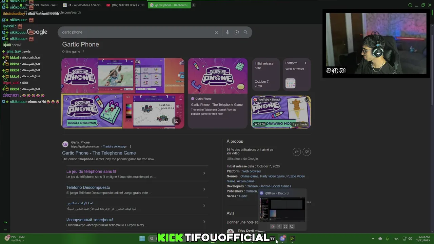Viewport: 434px width, 244px height.
Task: Open Le jeu du téléphone sans fil link
Action: 91,171
